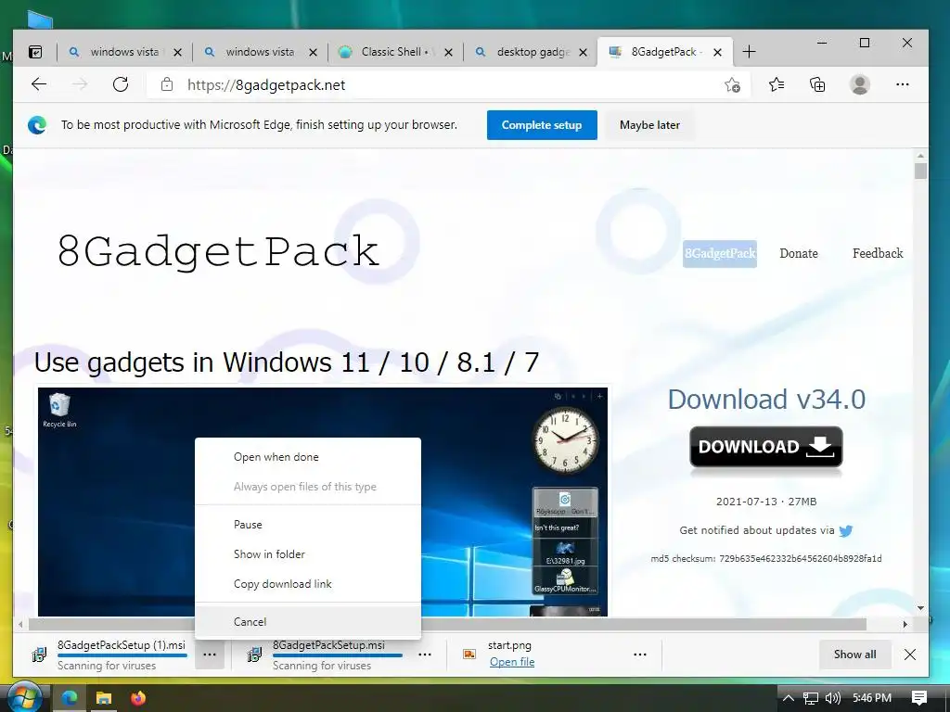Open the volume control tray icon
This screenshot has width=950, height=712.
click(833, 698)
